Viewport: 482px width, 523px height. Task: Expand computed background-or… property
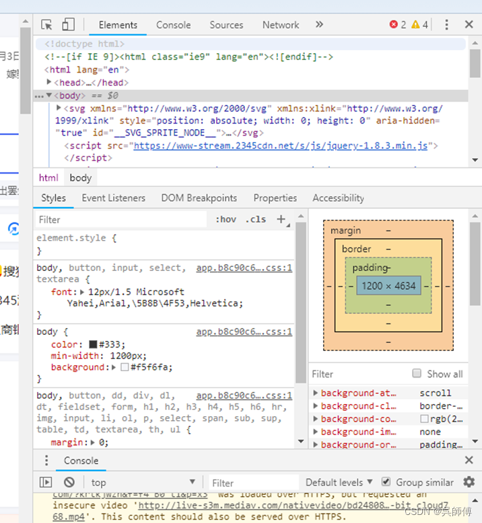click(315, 444)
